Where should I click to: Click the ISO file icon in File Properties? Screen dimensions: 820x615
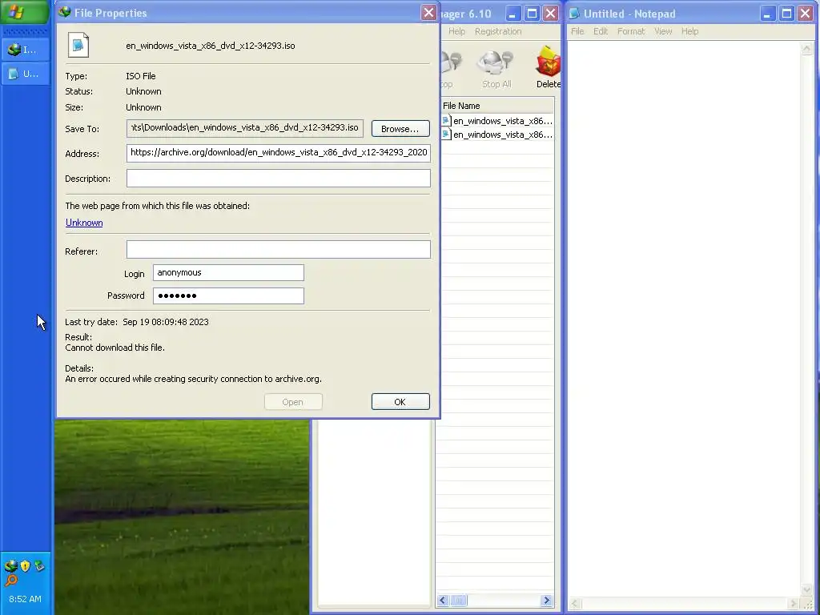click(78, 46)
